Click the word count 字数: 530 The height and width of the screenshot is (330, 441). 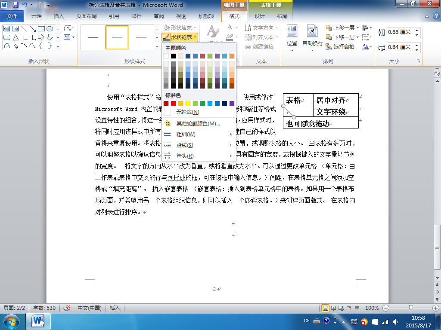(x=44, y=308)
